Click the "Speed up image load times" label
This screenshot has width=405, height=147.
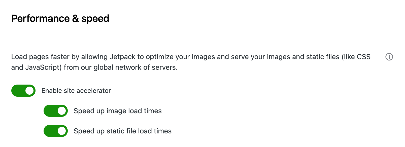[x=118, y=111]
